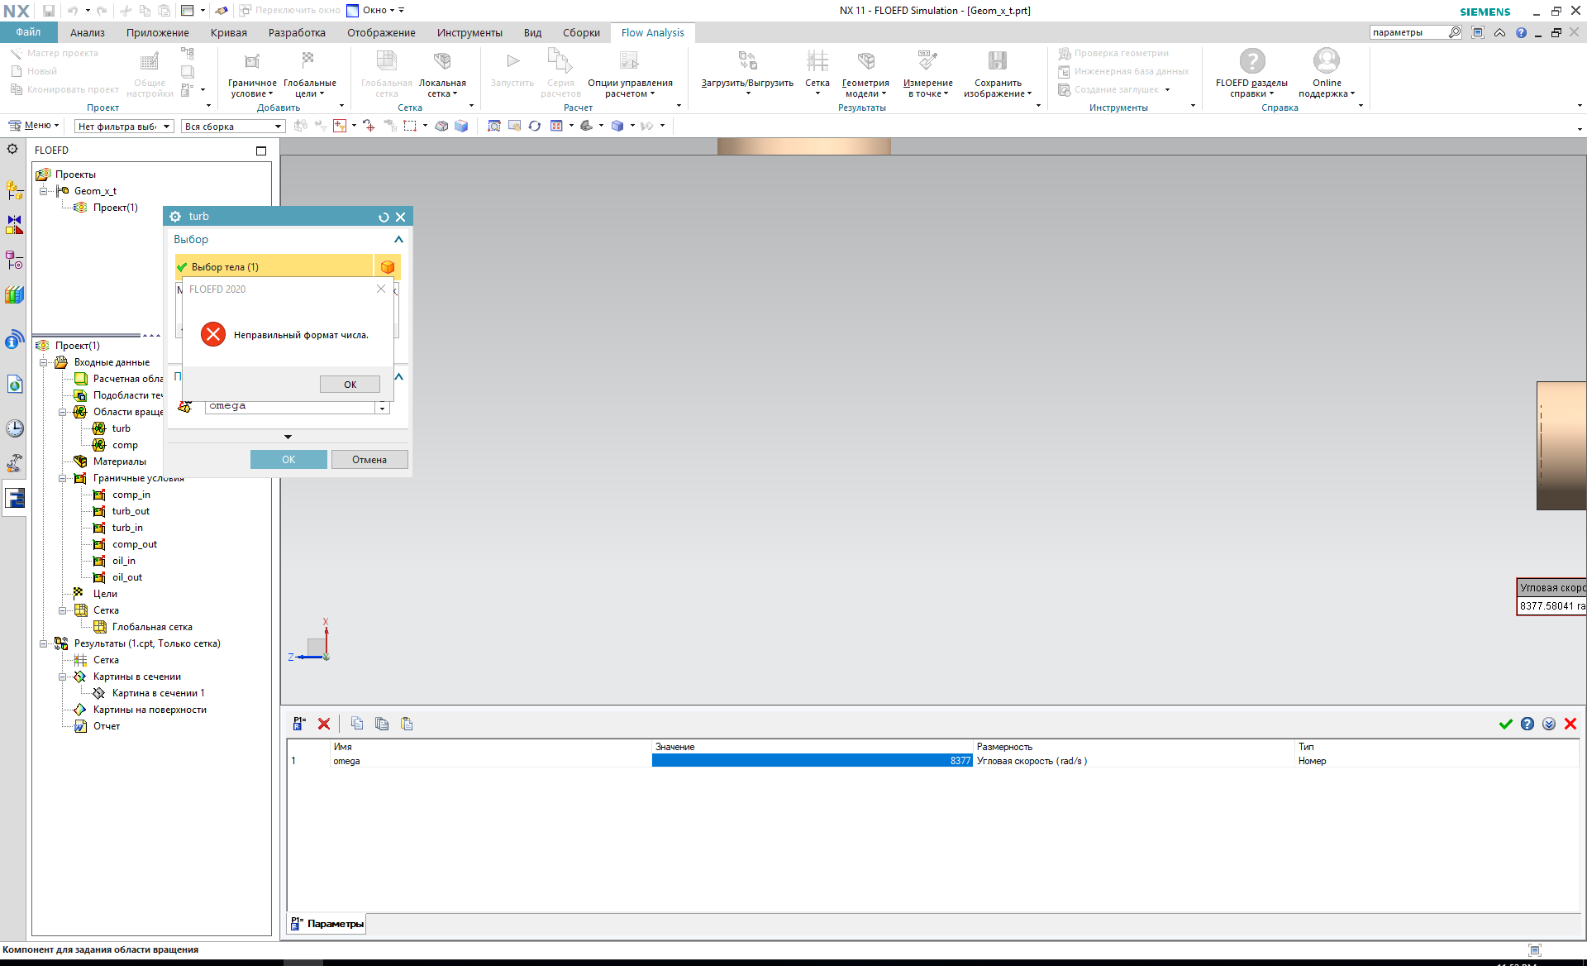Open the FLOEFD navigator sidebar icon
Viewport: 1587px width, 966px height.
(x=14, y=498)
